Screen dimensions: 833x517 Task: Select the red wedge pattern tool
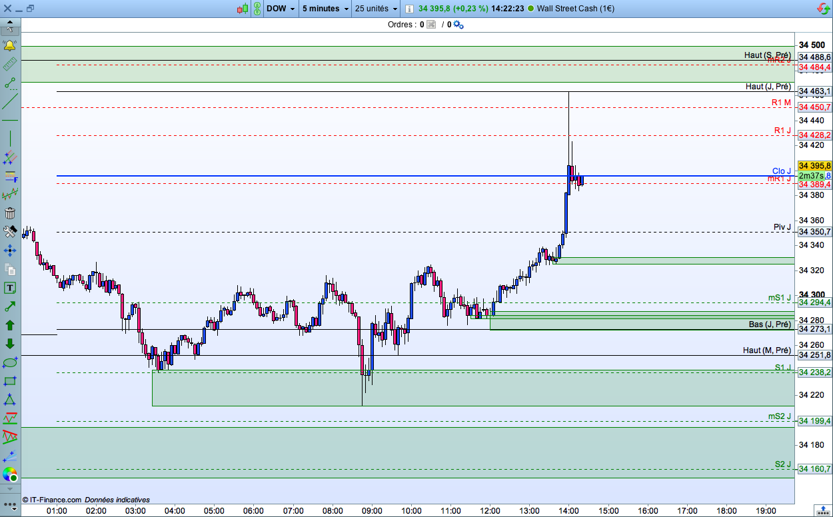(x=10, y=437)
